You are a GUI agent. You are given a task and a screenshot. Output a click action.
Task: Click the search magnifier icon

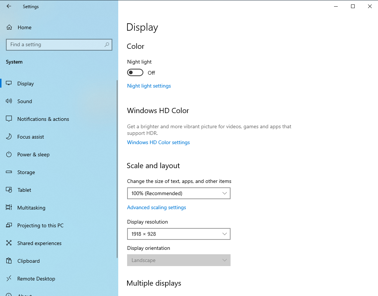coord(107,45)
